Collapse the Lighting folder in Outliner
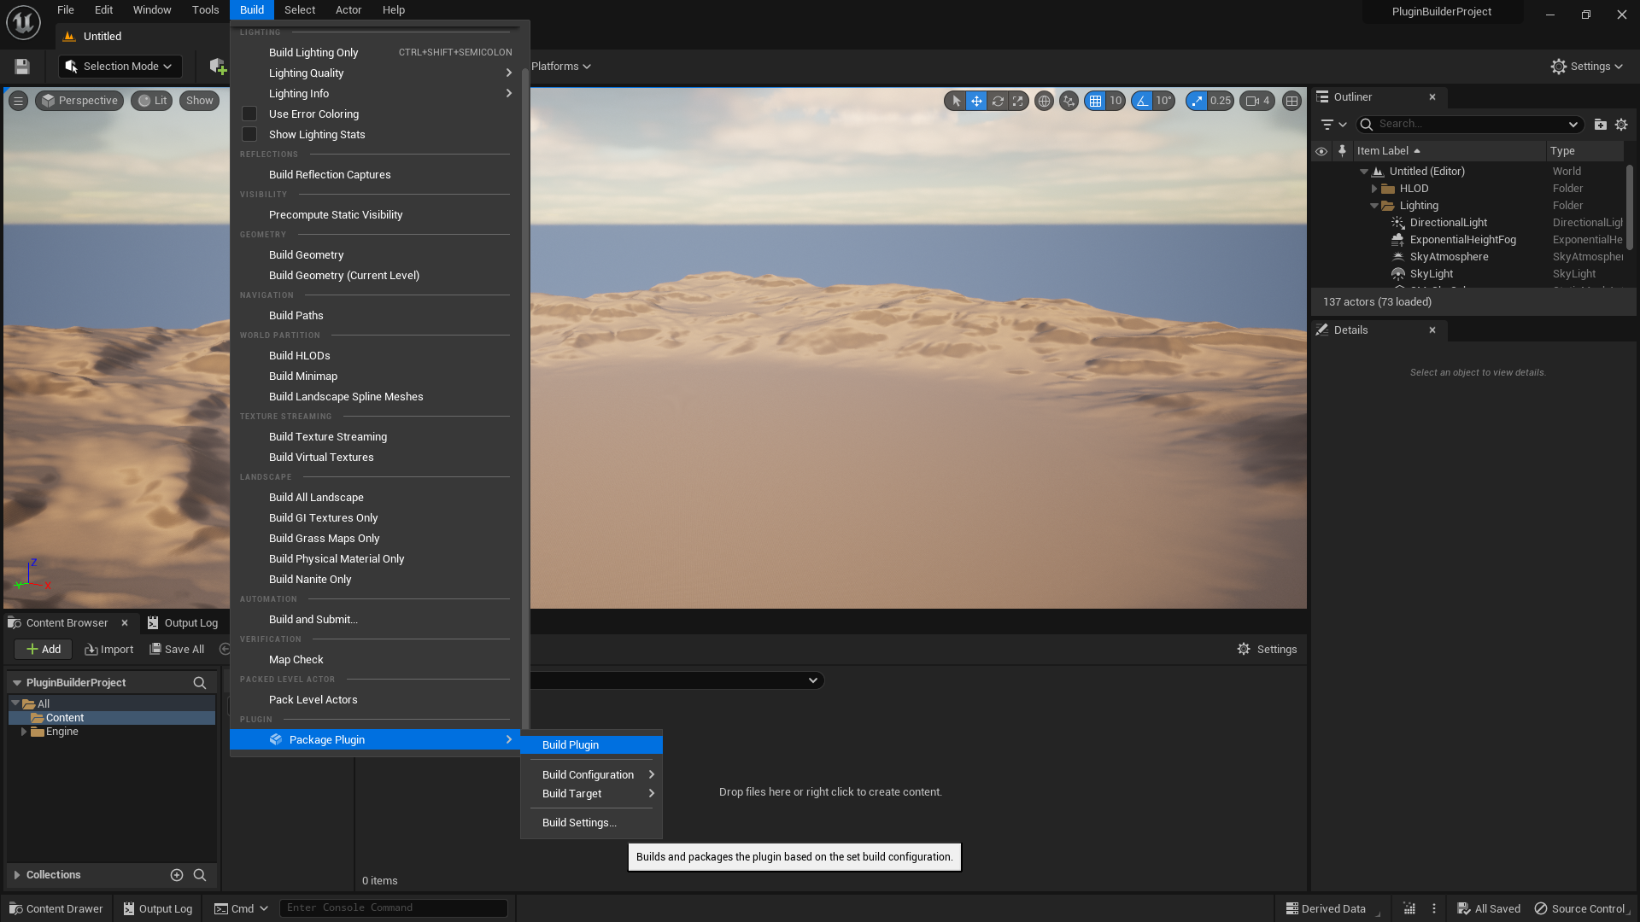This screenshot has height=922, width=1640. pos(1374,206)
